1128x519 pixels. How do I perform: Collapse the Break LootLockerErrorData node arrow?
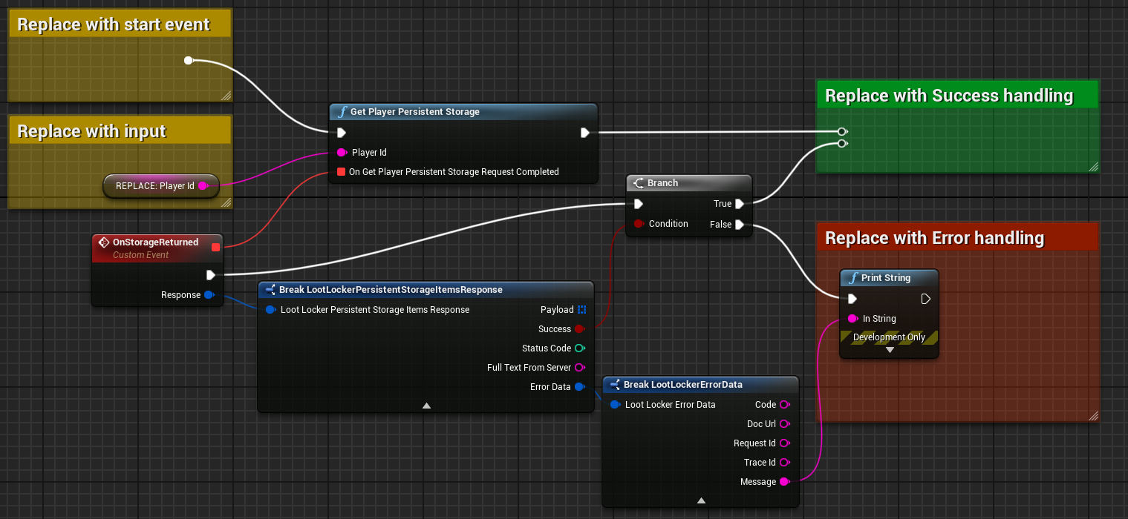pos(700,500)
